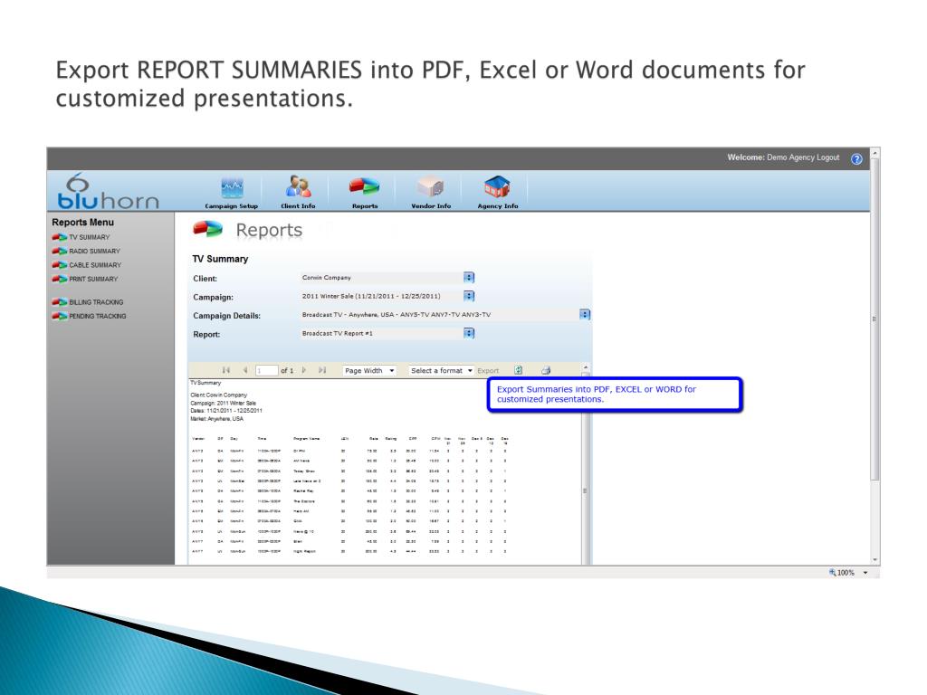Click the Reports Menu heading
Screen dimensions: 927x695
pyautogui.click(x=82, y=223)
